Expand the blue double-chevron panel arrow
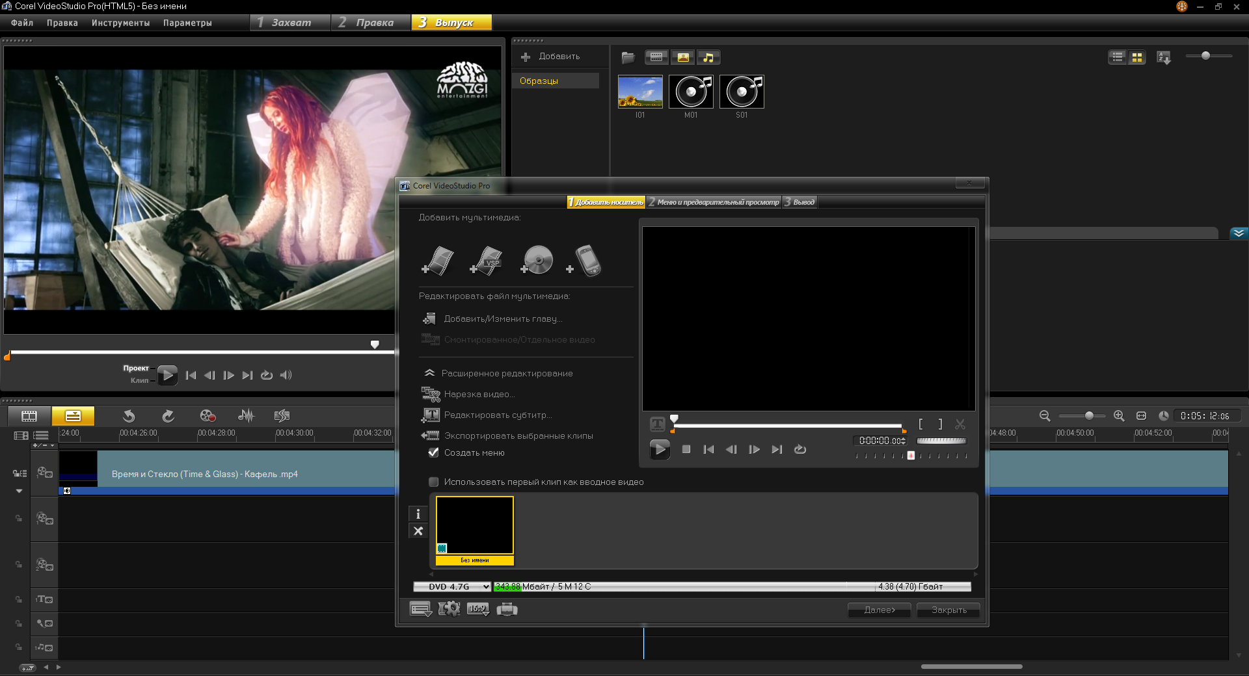Viewport: 1249px width, 676px height. tap(1239, 233)
